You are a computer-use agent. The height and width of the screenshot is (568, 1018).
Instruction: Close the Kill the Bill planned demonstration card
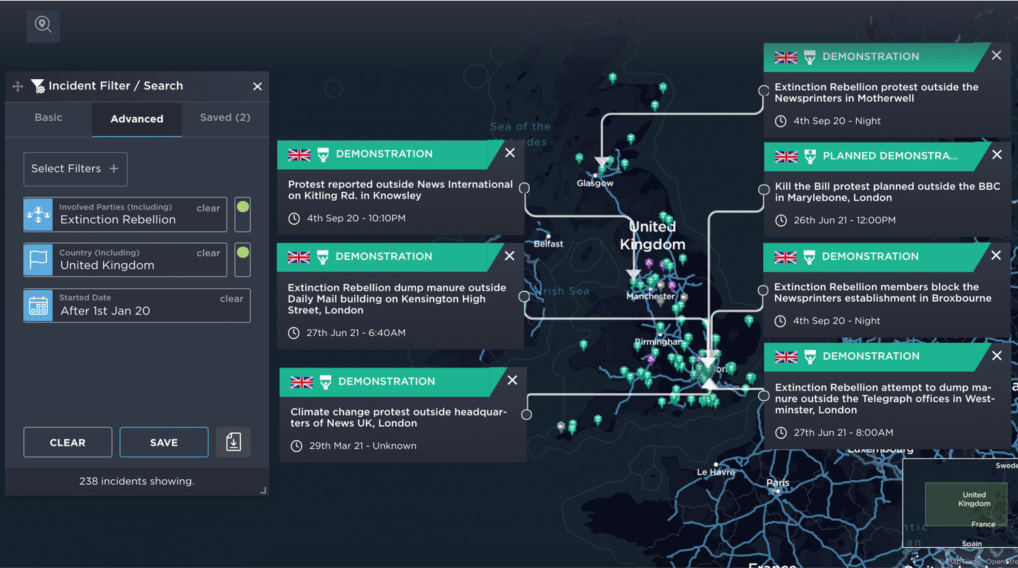997,155
